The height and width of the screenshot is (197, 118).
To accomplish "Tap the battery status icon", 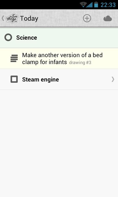I will tap(96, 5).
